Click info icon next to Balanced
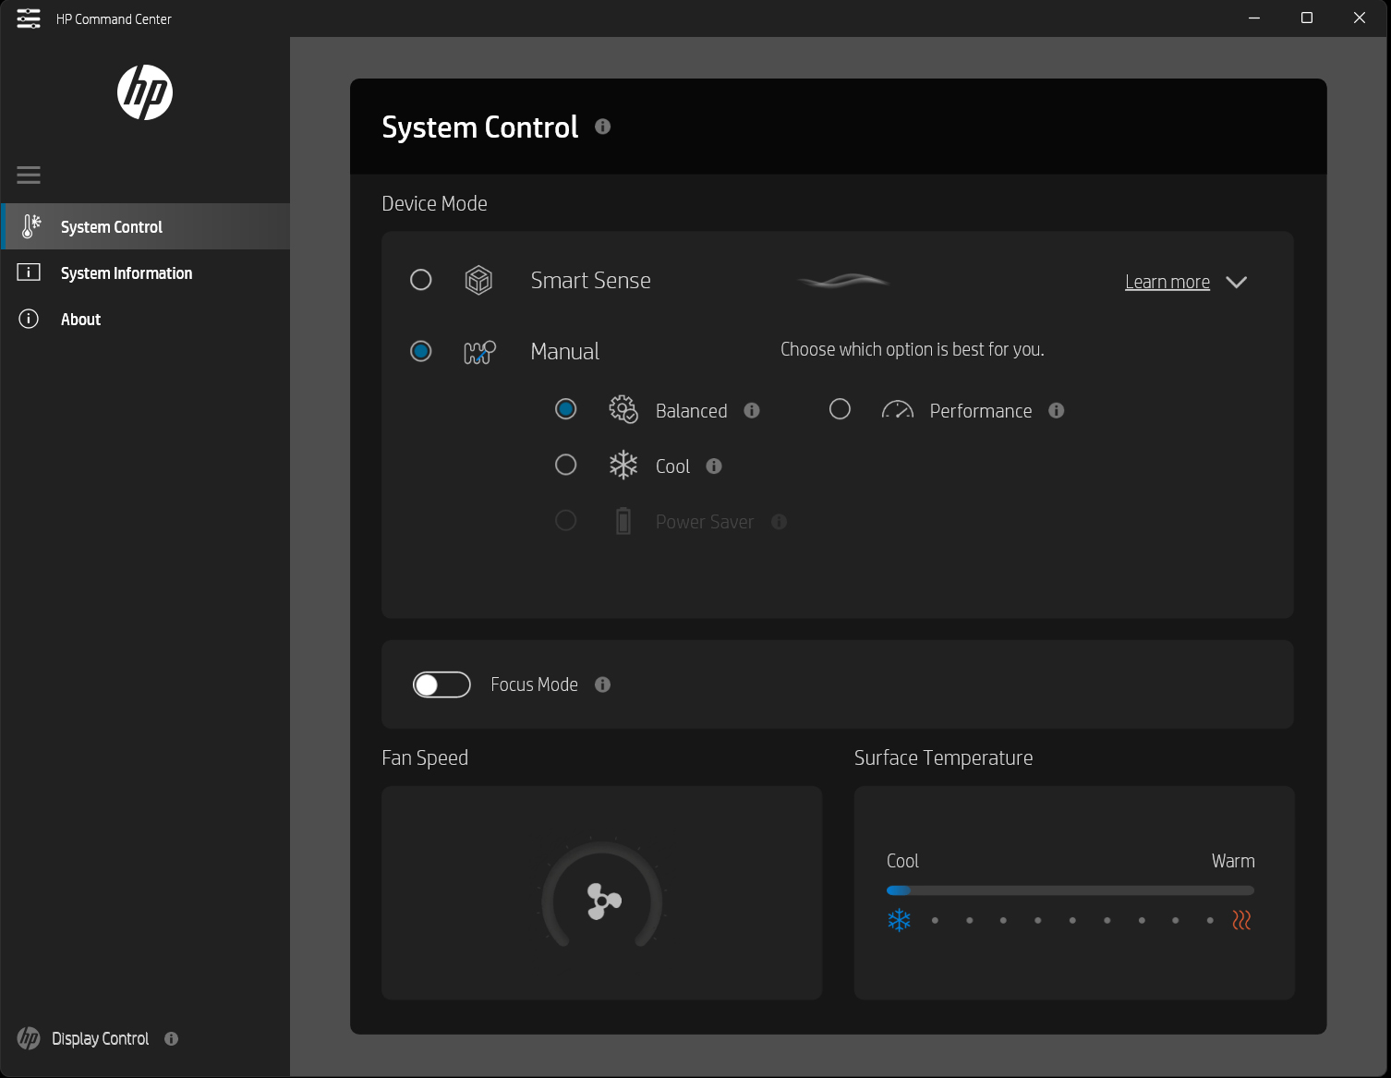 point(752,410)
